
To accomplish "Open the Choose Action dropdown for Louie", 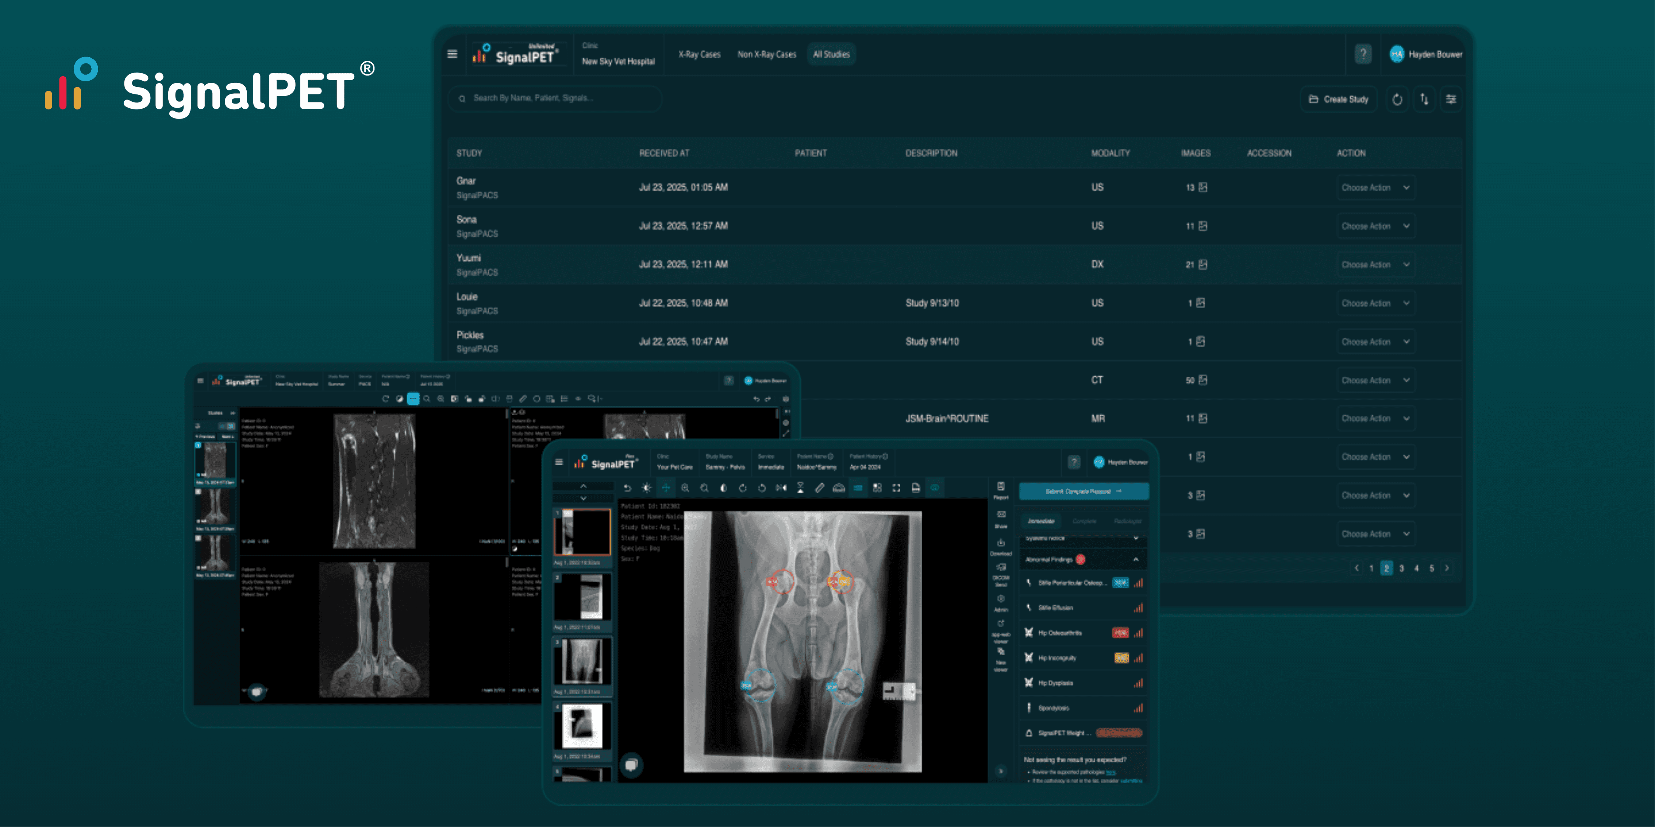I will tap(1375, 303).
